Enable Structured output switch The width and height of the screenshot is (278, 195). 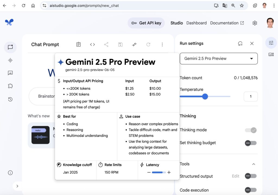[251, 176]
